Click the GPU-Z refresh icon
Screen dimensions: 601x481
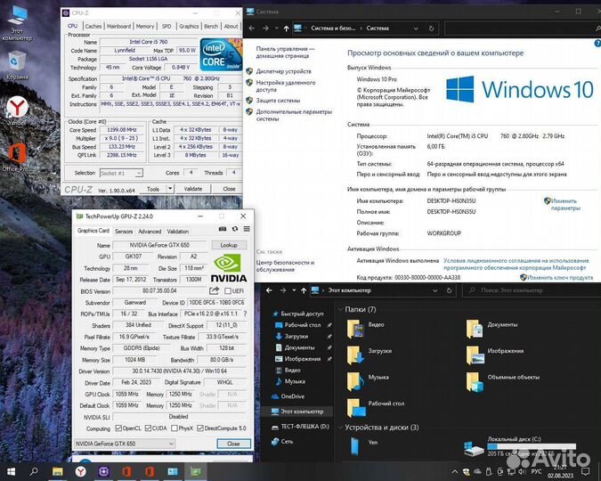[235, 229]
